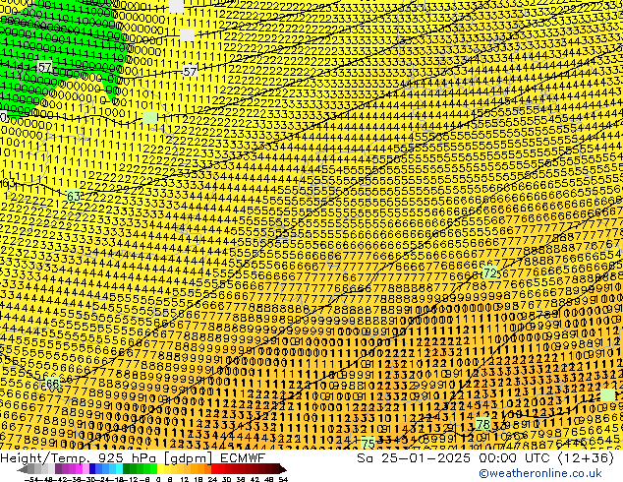Screen dimensions: 623x482
Task: Click the 57 contour label on green area
Action: pyautogui.click(x=44, y=67)
